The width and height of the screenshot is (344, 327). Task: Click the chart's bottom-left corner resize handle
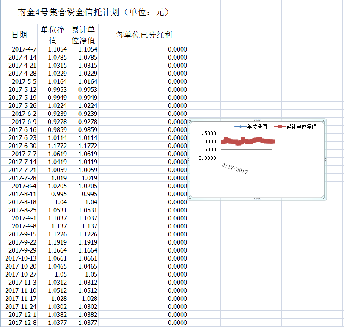[190, 197]
